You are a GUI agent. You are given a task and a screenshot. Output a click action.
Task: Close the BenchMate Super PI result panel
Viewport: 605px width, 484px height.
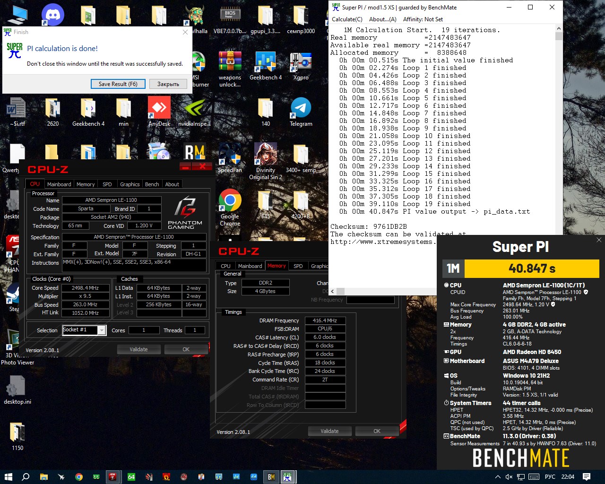(x=599, y=240)
